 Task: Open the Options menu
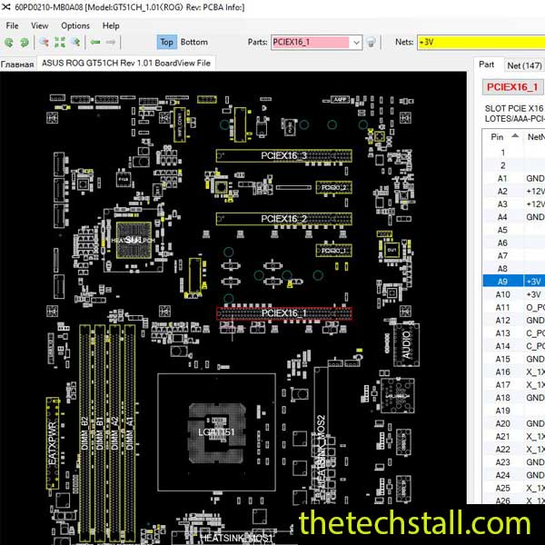pos(75,25)
